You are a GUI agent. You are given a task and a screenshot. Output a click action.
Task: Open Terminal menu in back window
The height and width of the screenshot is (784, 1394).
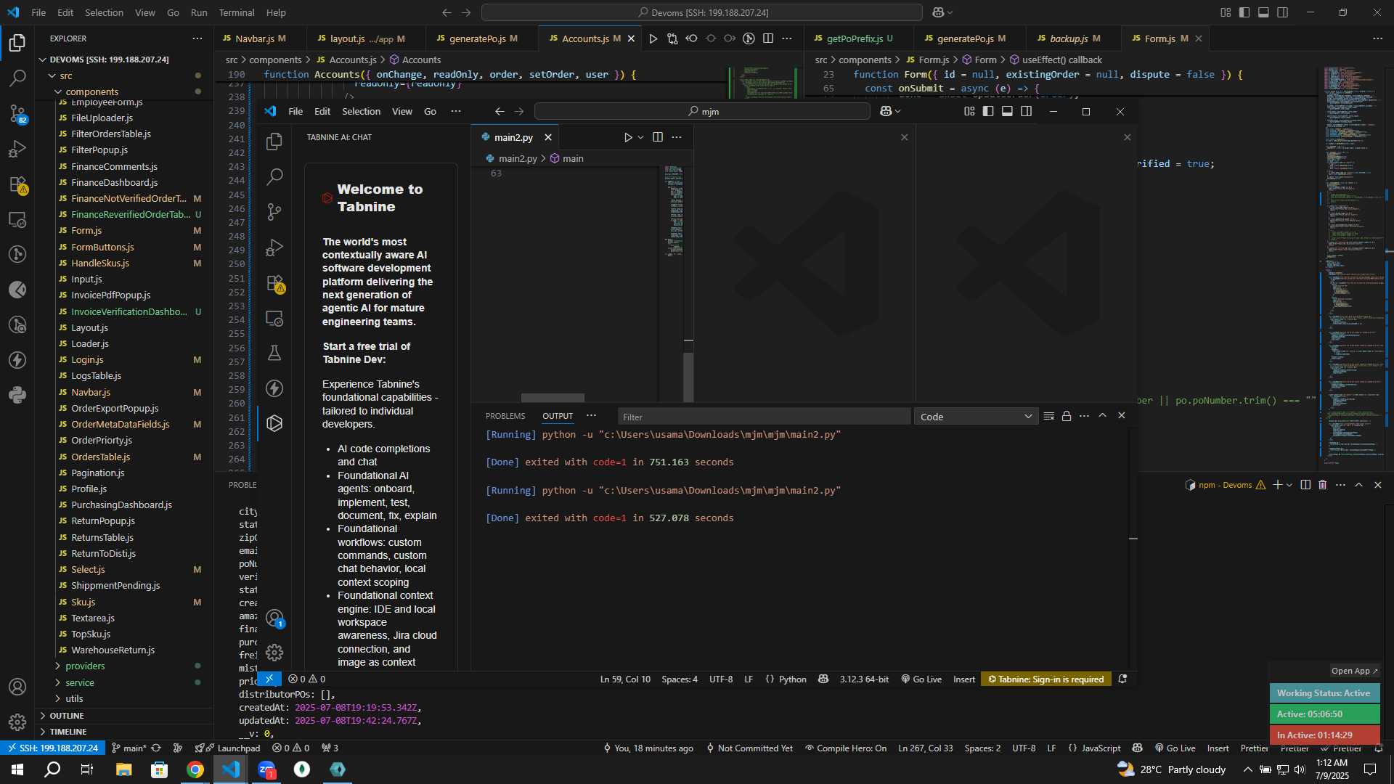(237, 12)
